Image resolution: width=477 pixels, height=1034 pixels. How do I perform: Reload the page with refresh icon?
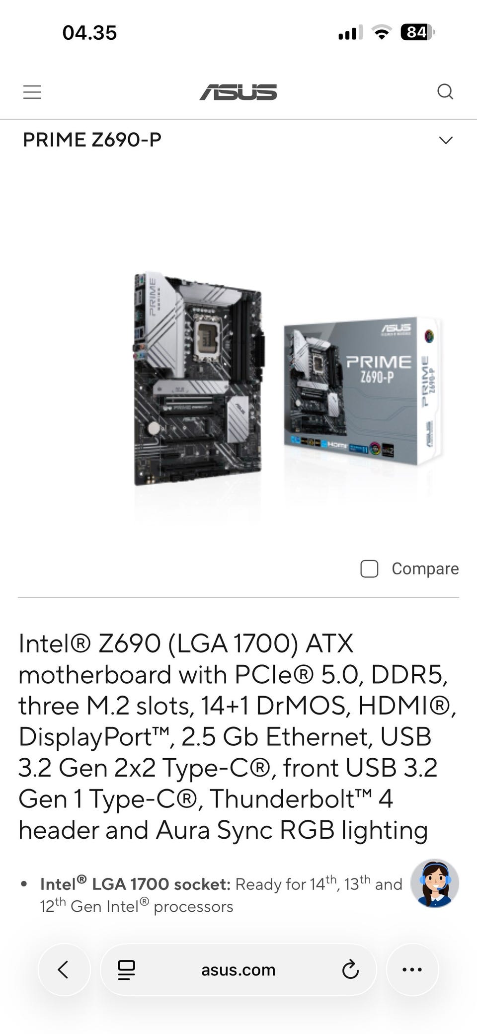coord(350,969)
